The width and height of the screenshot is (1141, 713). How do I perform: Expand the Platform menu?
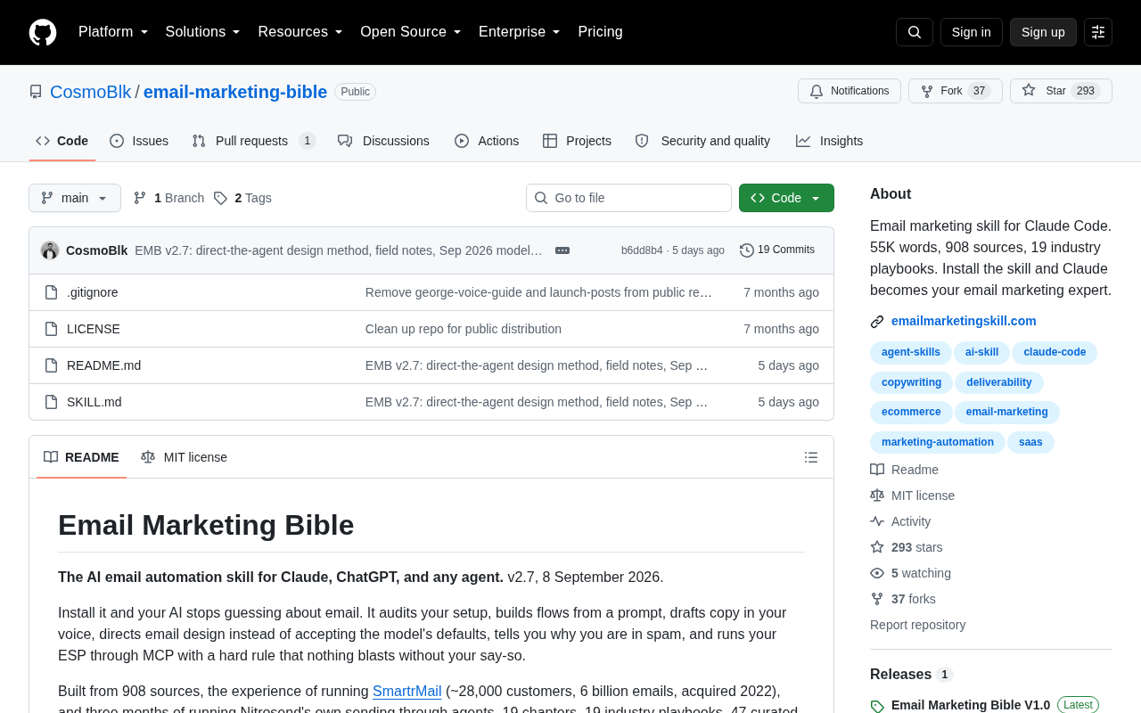[113, 32]
